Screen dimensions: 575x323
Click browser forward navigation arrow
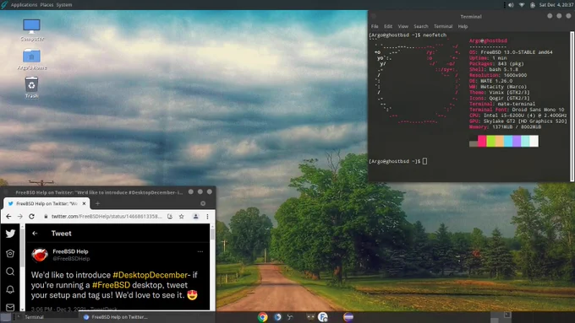click(x=19, y=217)
